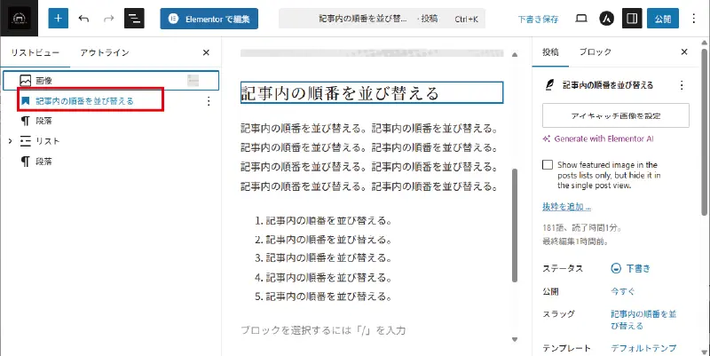Select the リスト row in list view
Screen dimensions: 710x356
(111, 141)
